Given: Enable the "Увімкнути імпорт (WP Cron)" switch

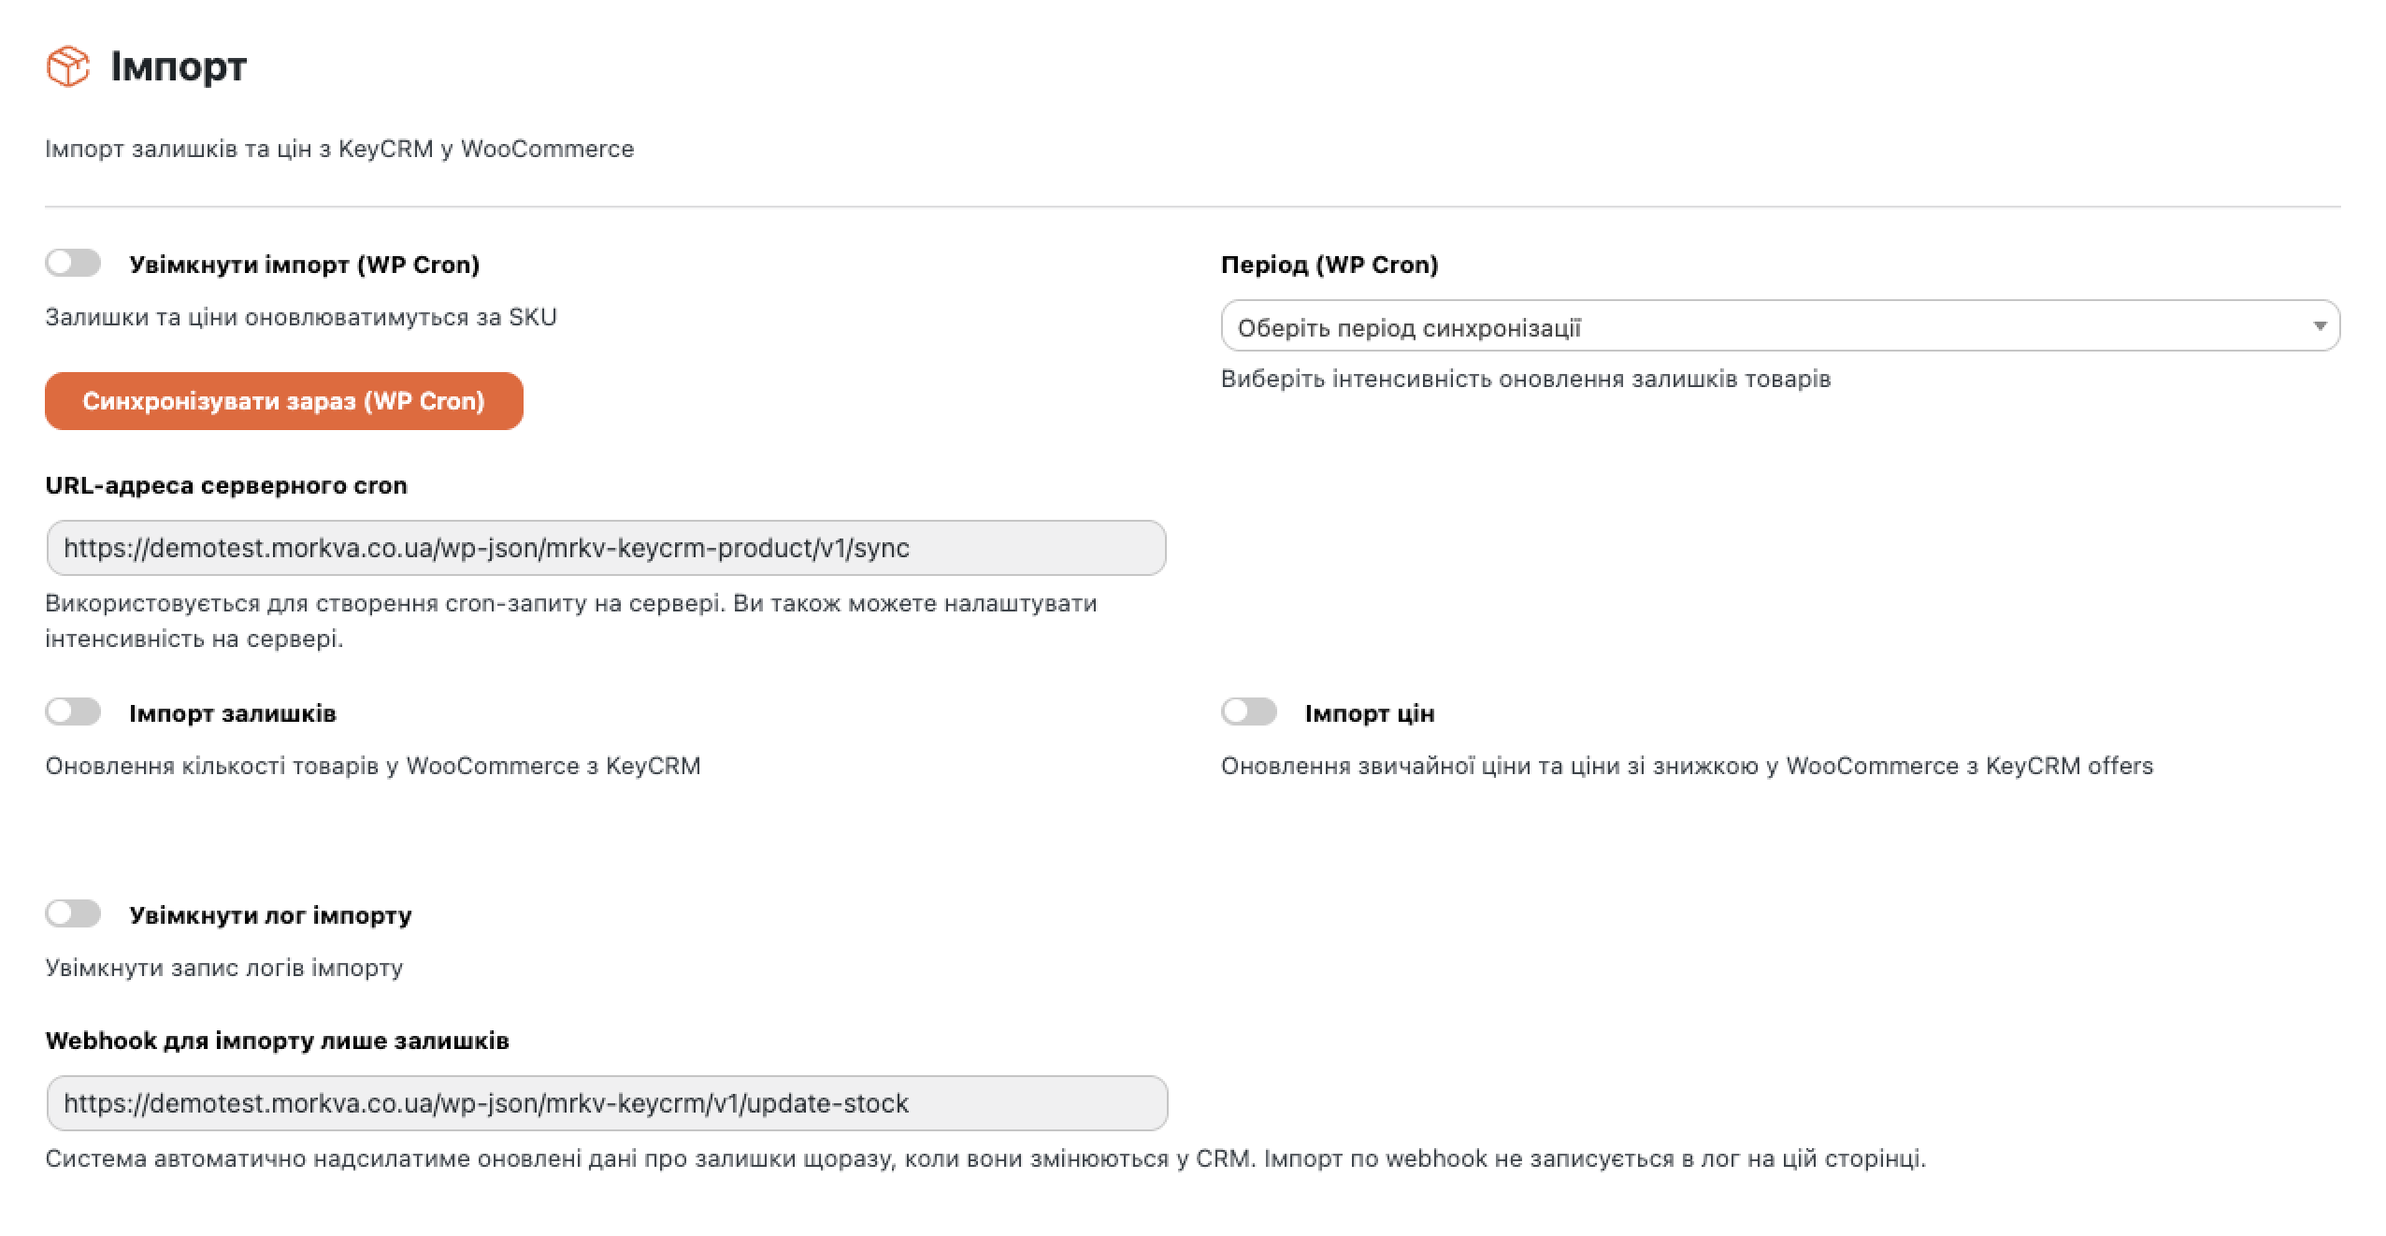Looking at the screenshot, I should point(73,264).
